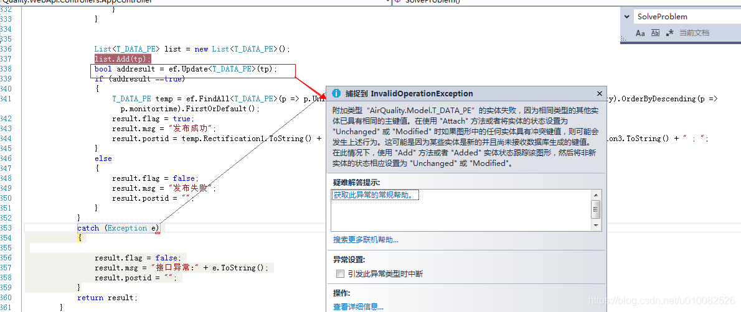Toggle Match whole word (Abl) option
The width and height of the screenshot is (741, 312).
click(655, 33)
